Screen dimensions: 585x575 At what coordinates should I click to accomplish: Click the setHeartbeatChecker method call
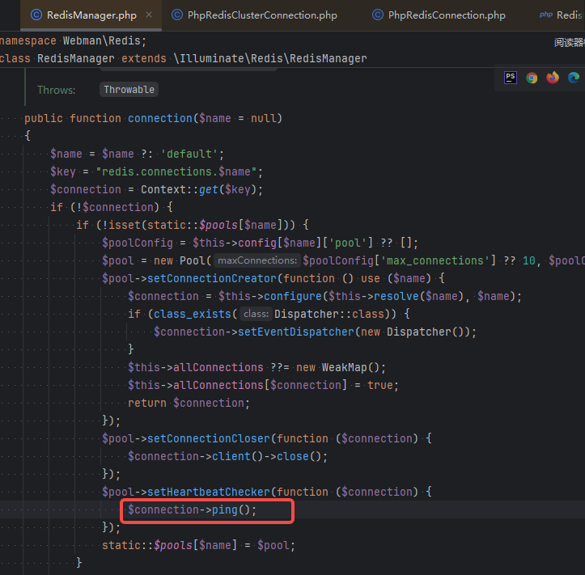(x=209, y=492)
